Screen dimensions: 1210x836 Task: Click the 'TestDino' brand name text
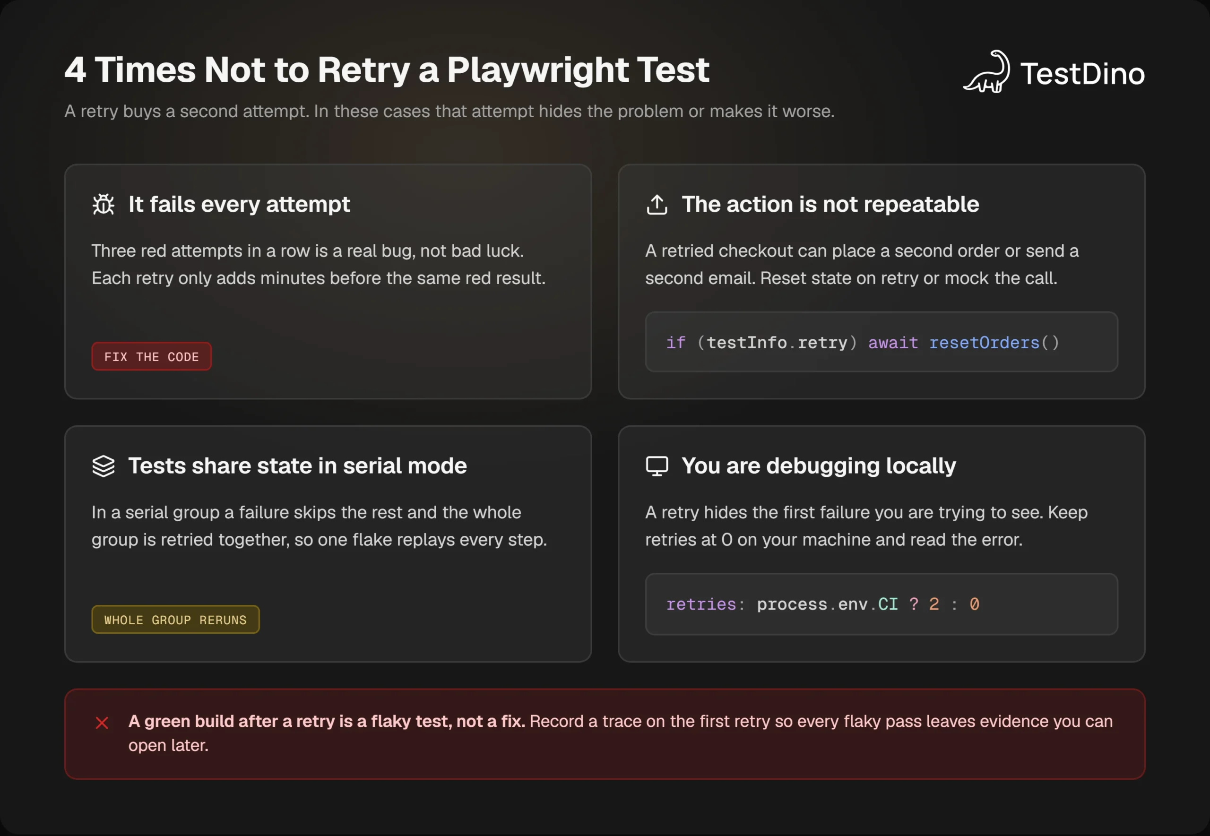tap(1083, 74)
